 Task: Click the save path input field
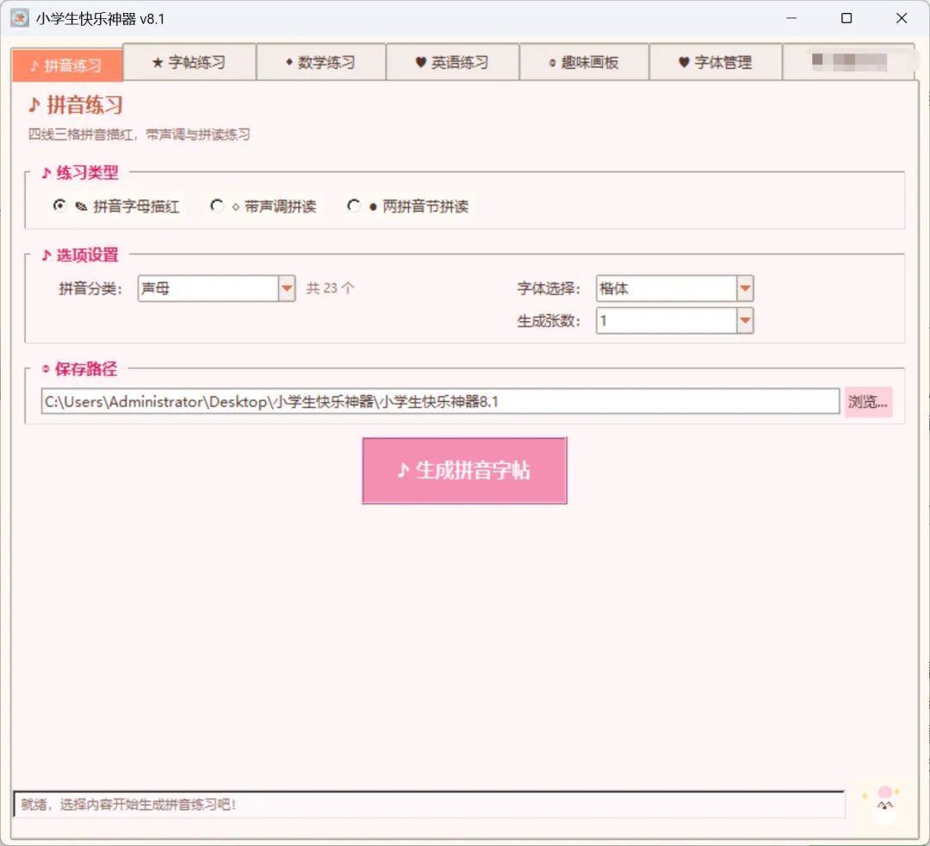coord(441,401)
